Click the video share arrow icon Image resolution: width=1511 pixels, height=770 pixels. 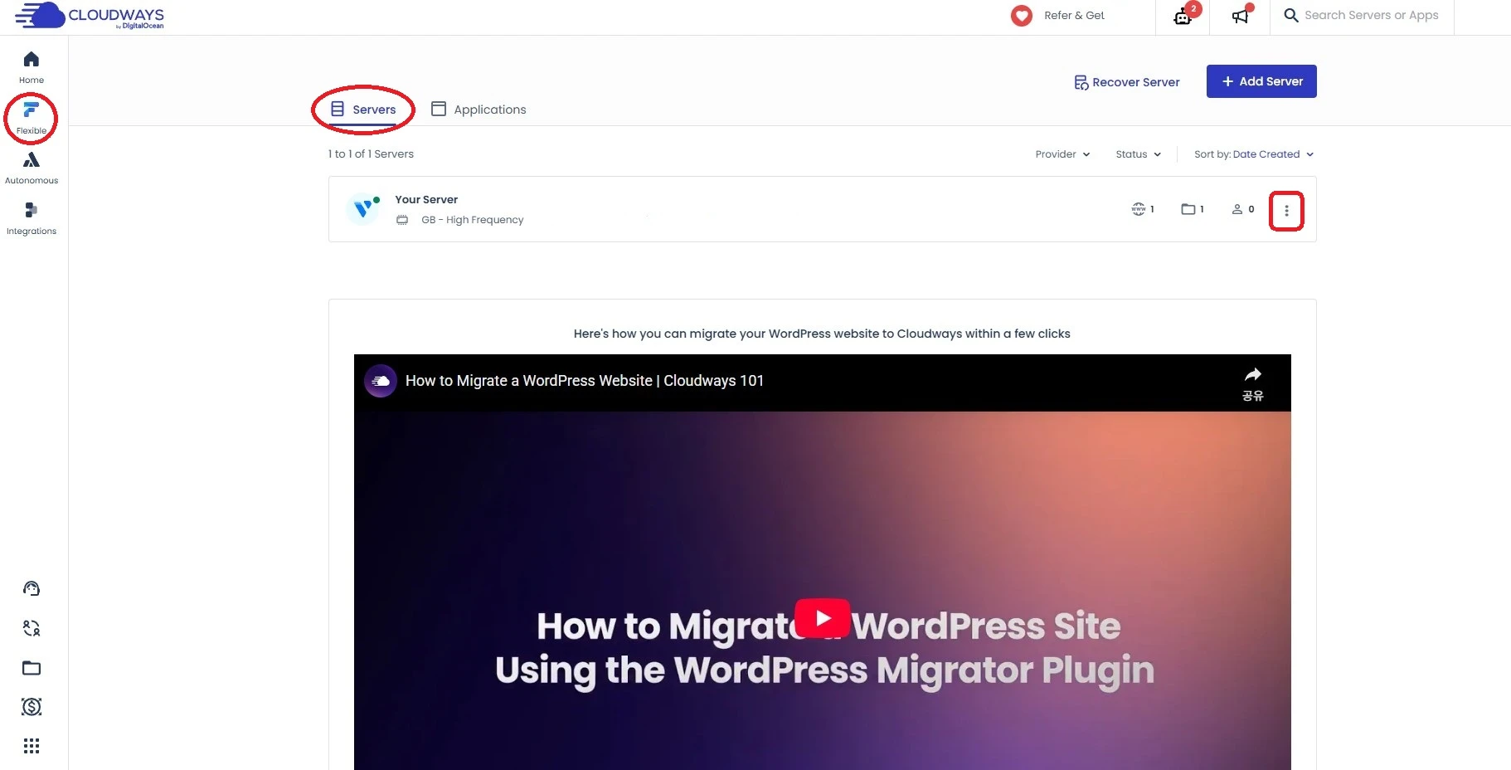coord(1253,374)
